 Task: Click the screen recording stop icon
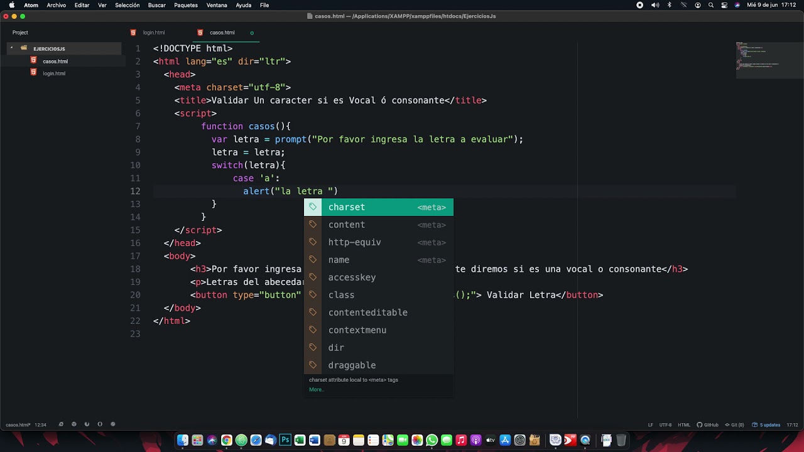tap(639, 5)
